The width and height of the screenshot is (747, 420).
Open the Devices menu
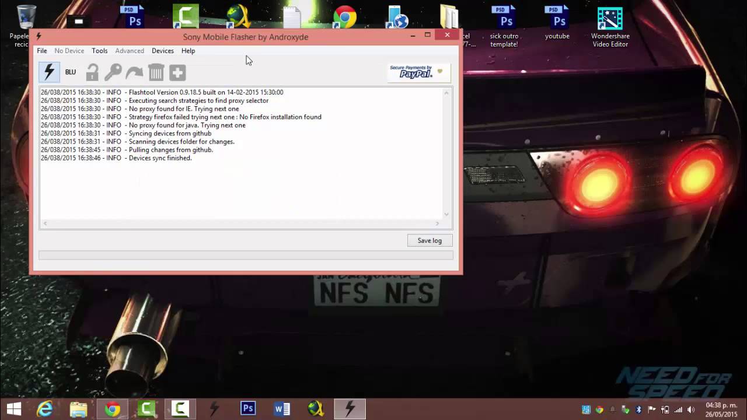pyautogui.click(x=163, y=51)
